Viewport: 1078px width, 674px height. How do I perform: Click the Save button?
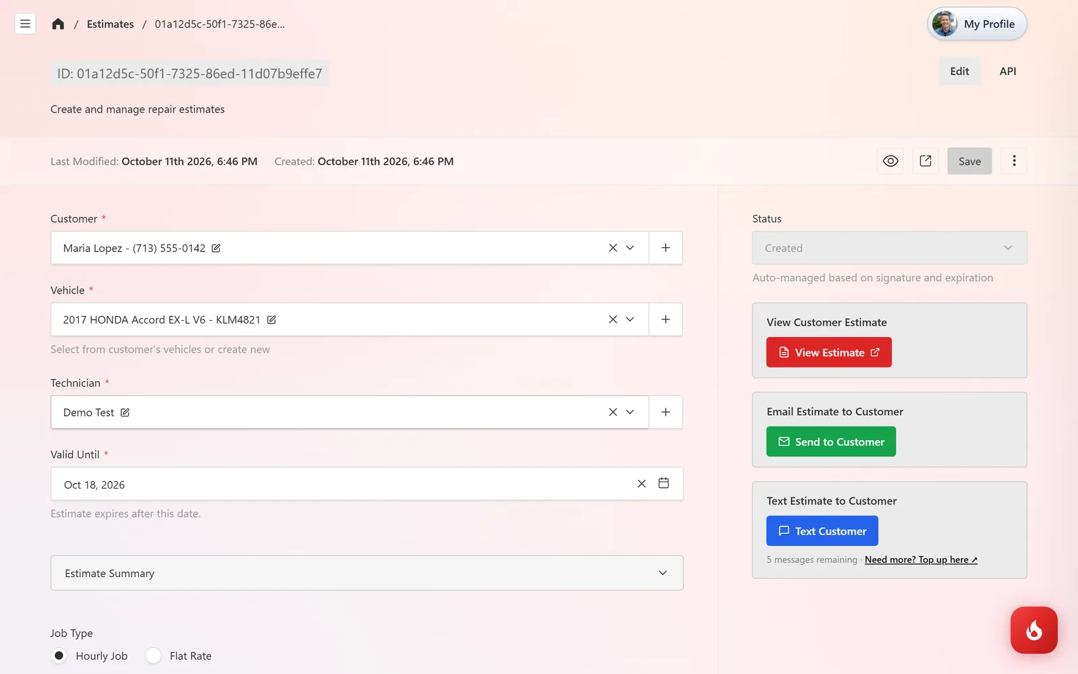(x=970, y=161)
